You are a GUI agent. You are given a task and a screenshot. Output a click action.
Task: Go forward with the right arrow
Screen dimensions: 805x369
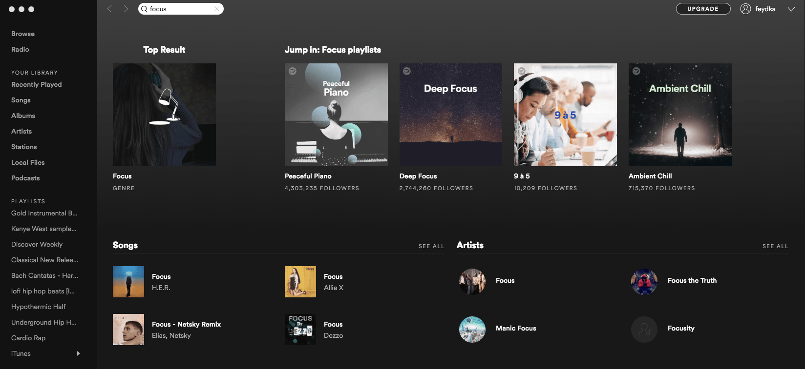coord(126,9)
